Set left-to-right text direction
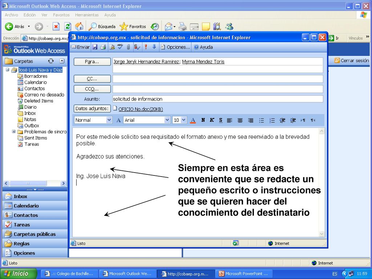Viewport: 372px width, 279px height. pyautogui.click(x=303, y=120)
